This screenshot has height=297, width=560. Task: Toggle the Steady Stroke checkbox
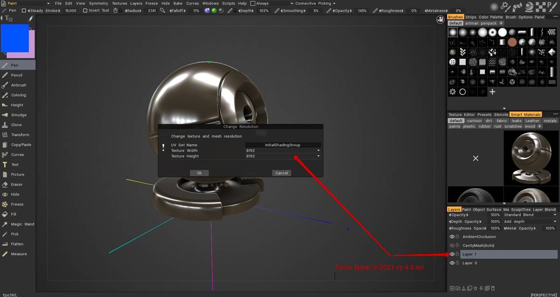(24, 10)
